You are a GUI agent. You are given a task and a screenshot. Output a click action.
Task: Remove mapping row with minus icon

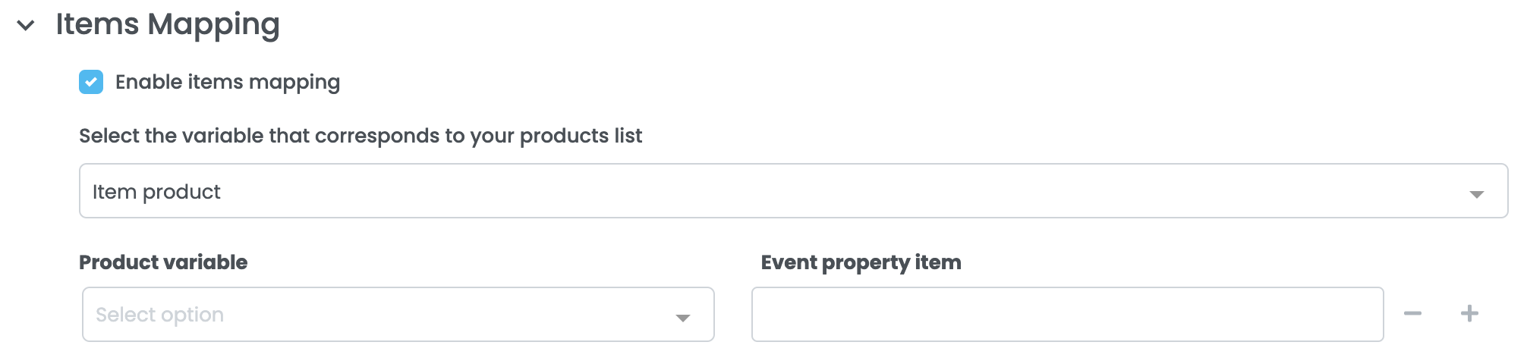pos(1412,313)
